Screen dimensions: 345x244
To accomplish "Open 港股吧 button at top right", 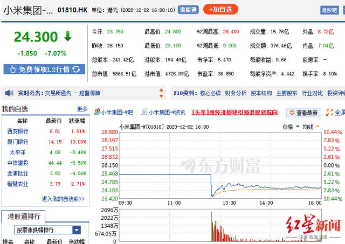I will (329, 10).
